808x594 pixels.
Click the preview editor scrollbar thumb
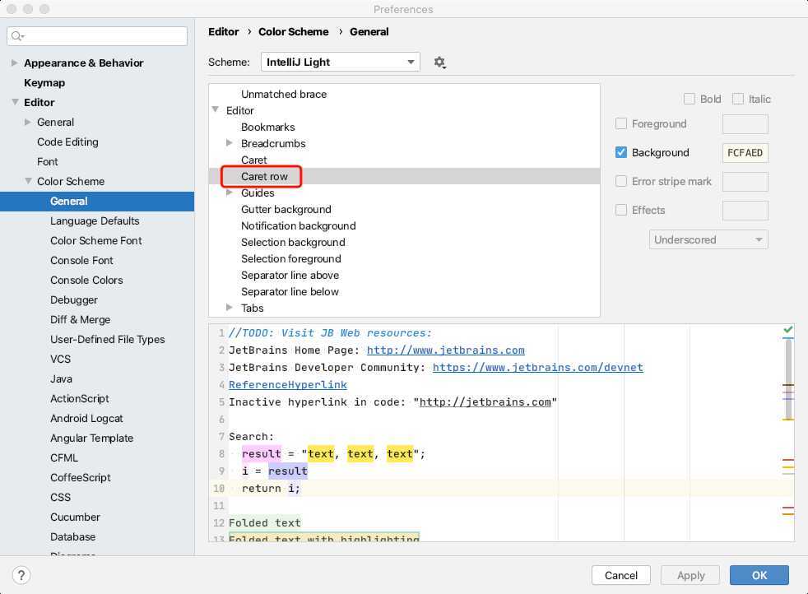tap(788, 379)
